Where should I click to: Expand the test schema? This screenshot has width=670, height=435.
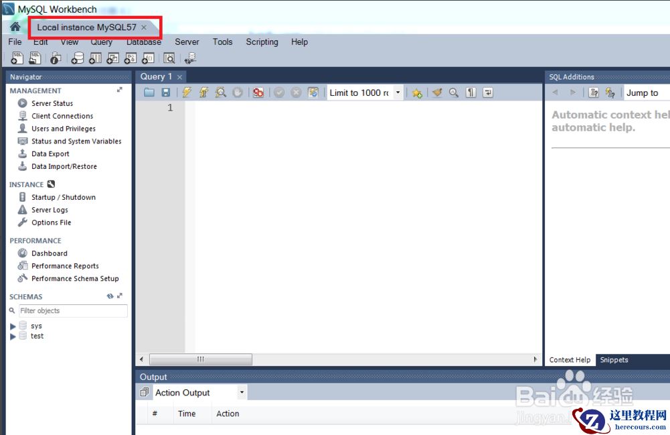[x=13, y=336]
